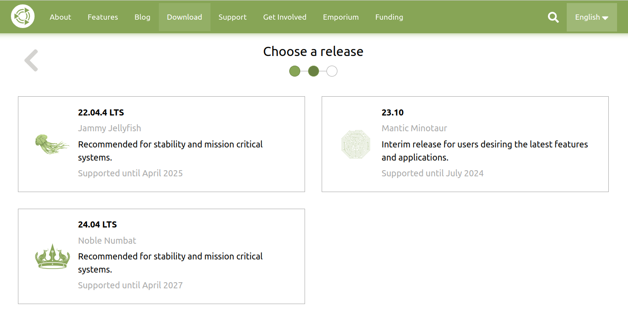628x315 pixels.
Task: Click the first step progress circle
Action: [x=295, y=71]
